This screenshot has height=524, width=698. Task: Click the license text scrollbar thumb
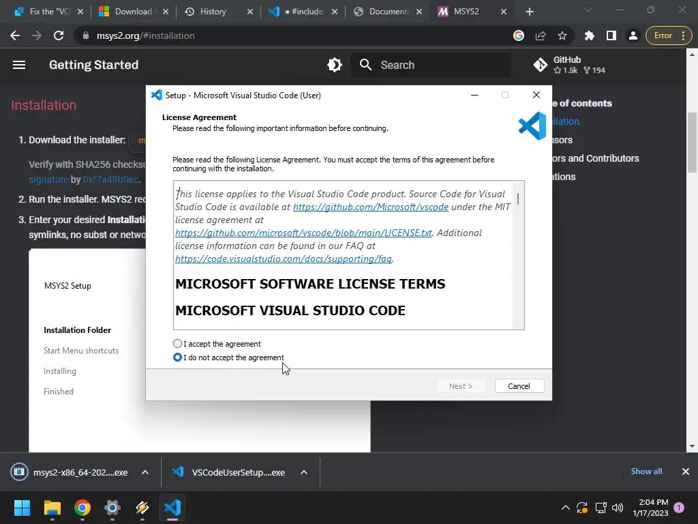point(518,199)
